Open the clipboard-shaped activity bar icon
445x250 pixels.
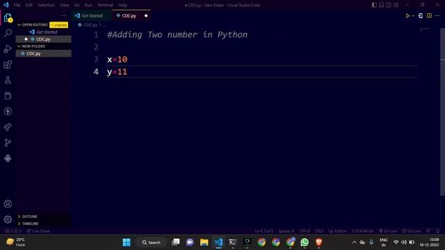pos(8,96)
